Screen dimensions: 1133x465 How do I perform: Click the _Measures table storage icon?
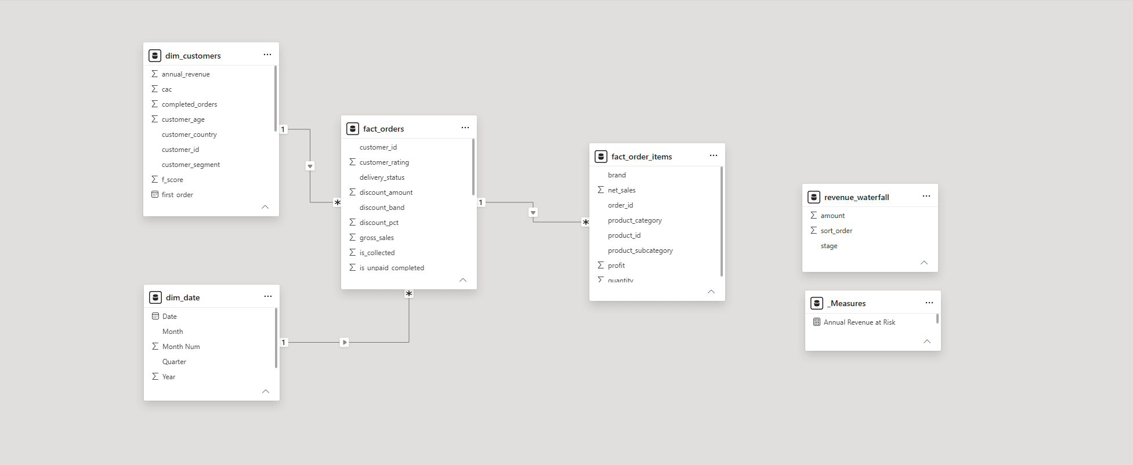[817, 303]
